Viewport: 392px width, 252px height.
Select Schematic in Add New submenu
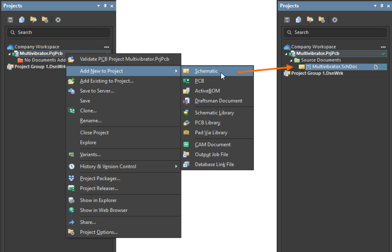[217, 71]
